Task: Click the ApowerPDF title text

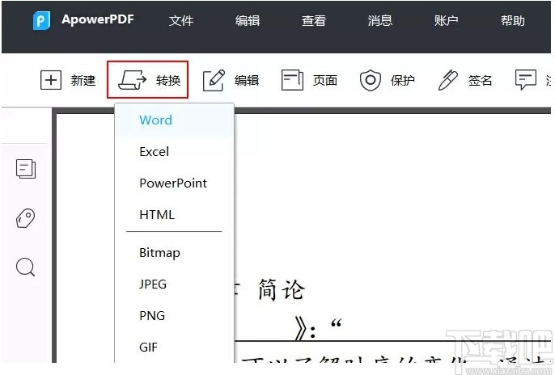Action: pyautogui.click(x=98, y=19)
